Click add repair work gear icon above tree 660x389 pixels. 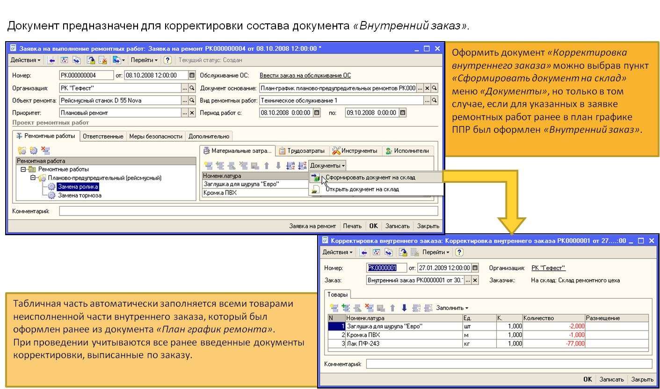click(33, 151)
